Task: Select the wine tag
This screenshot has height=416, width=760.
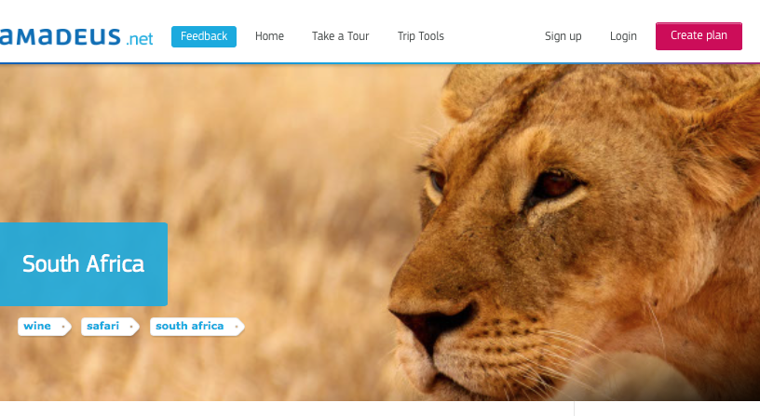Action: pos(45,327)
